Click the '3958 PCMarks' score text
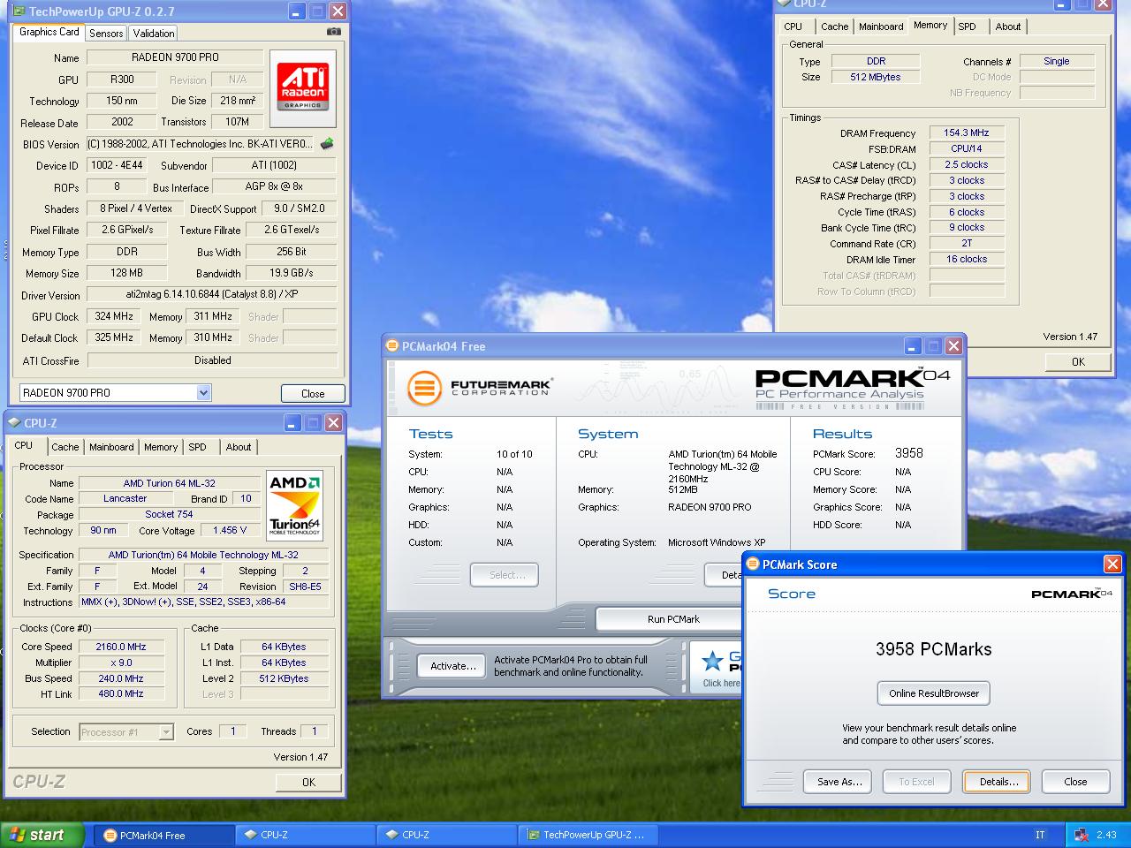 pyautogui.click(x=934, y=649)
